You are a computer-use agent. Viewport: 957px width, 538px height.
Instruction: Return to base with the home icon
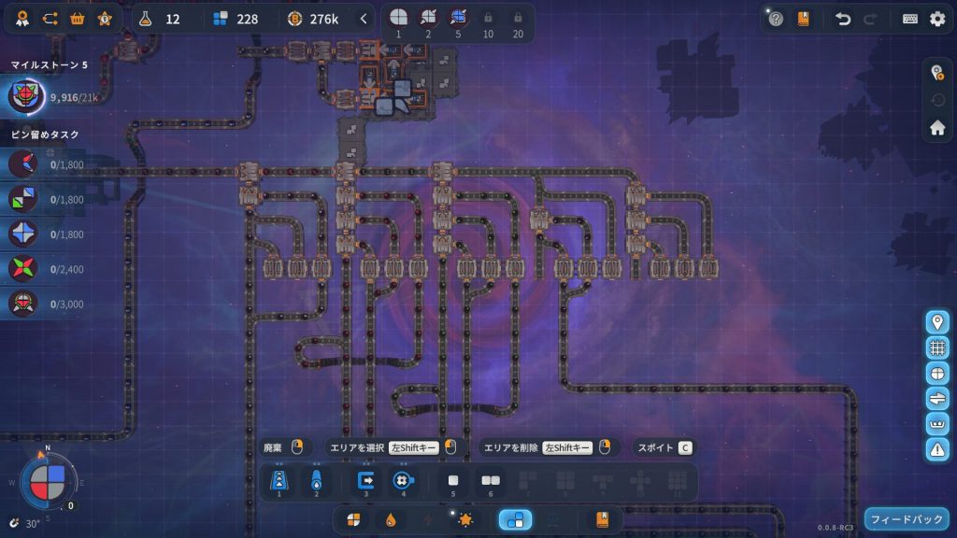pos(936,128)
